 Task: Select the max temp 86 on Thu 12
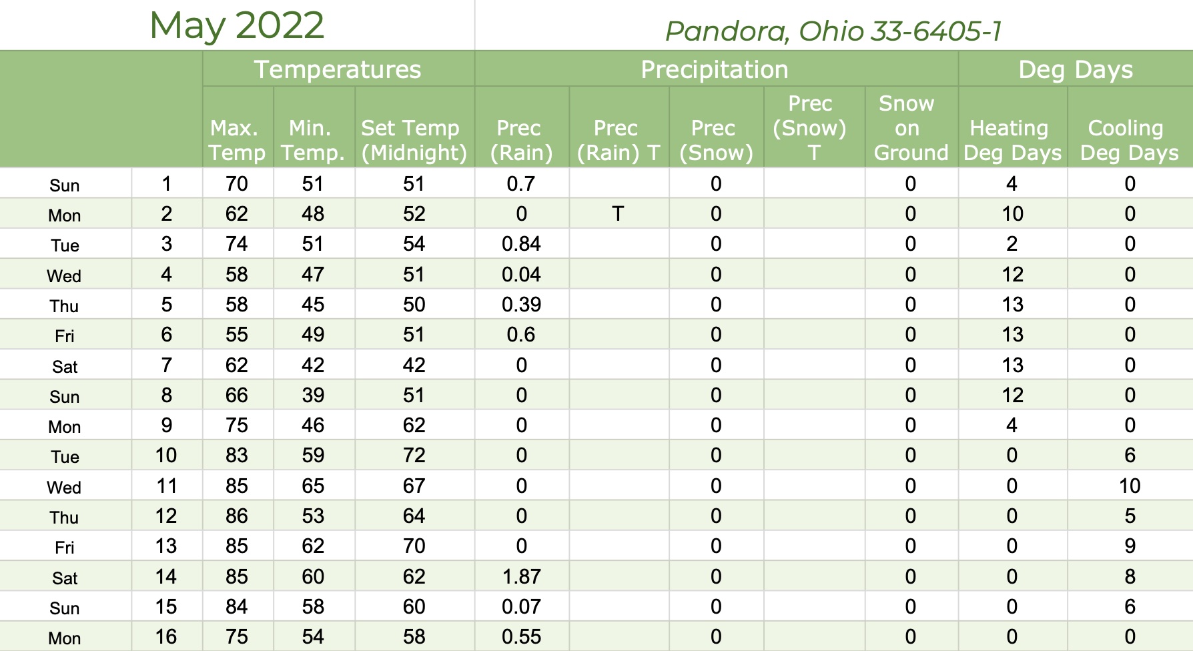(238, 516)
